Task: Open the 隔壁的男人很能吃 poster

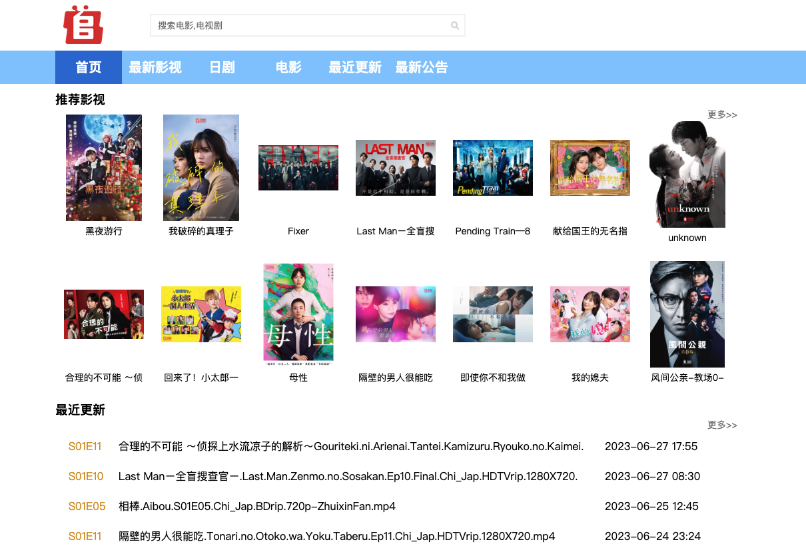Action: (396, 314)
